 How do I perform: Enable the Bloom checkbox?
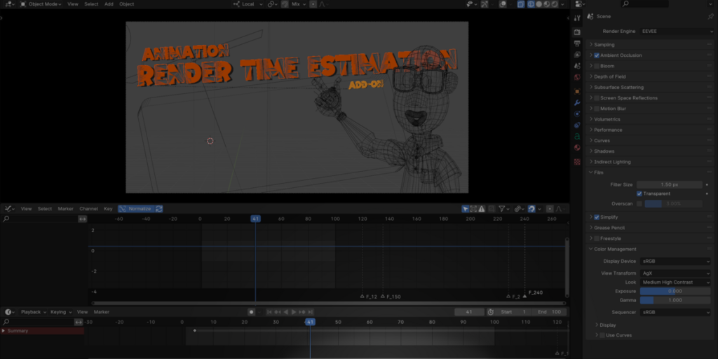tap(597, 66)
